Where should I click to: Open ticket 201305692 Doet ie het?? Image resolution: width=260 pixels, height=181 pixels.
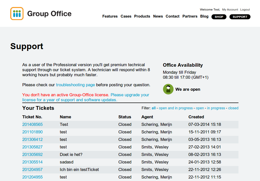[x=33, y=154]
